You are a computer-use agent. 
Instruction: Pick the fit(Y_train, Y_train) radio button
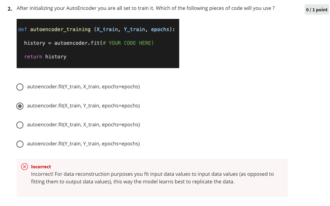click(x=20, y=144)
